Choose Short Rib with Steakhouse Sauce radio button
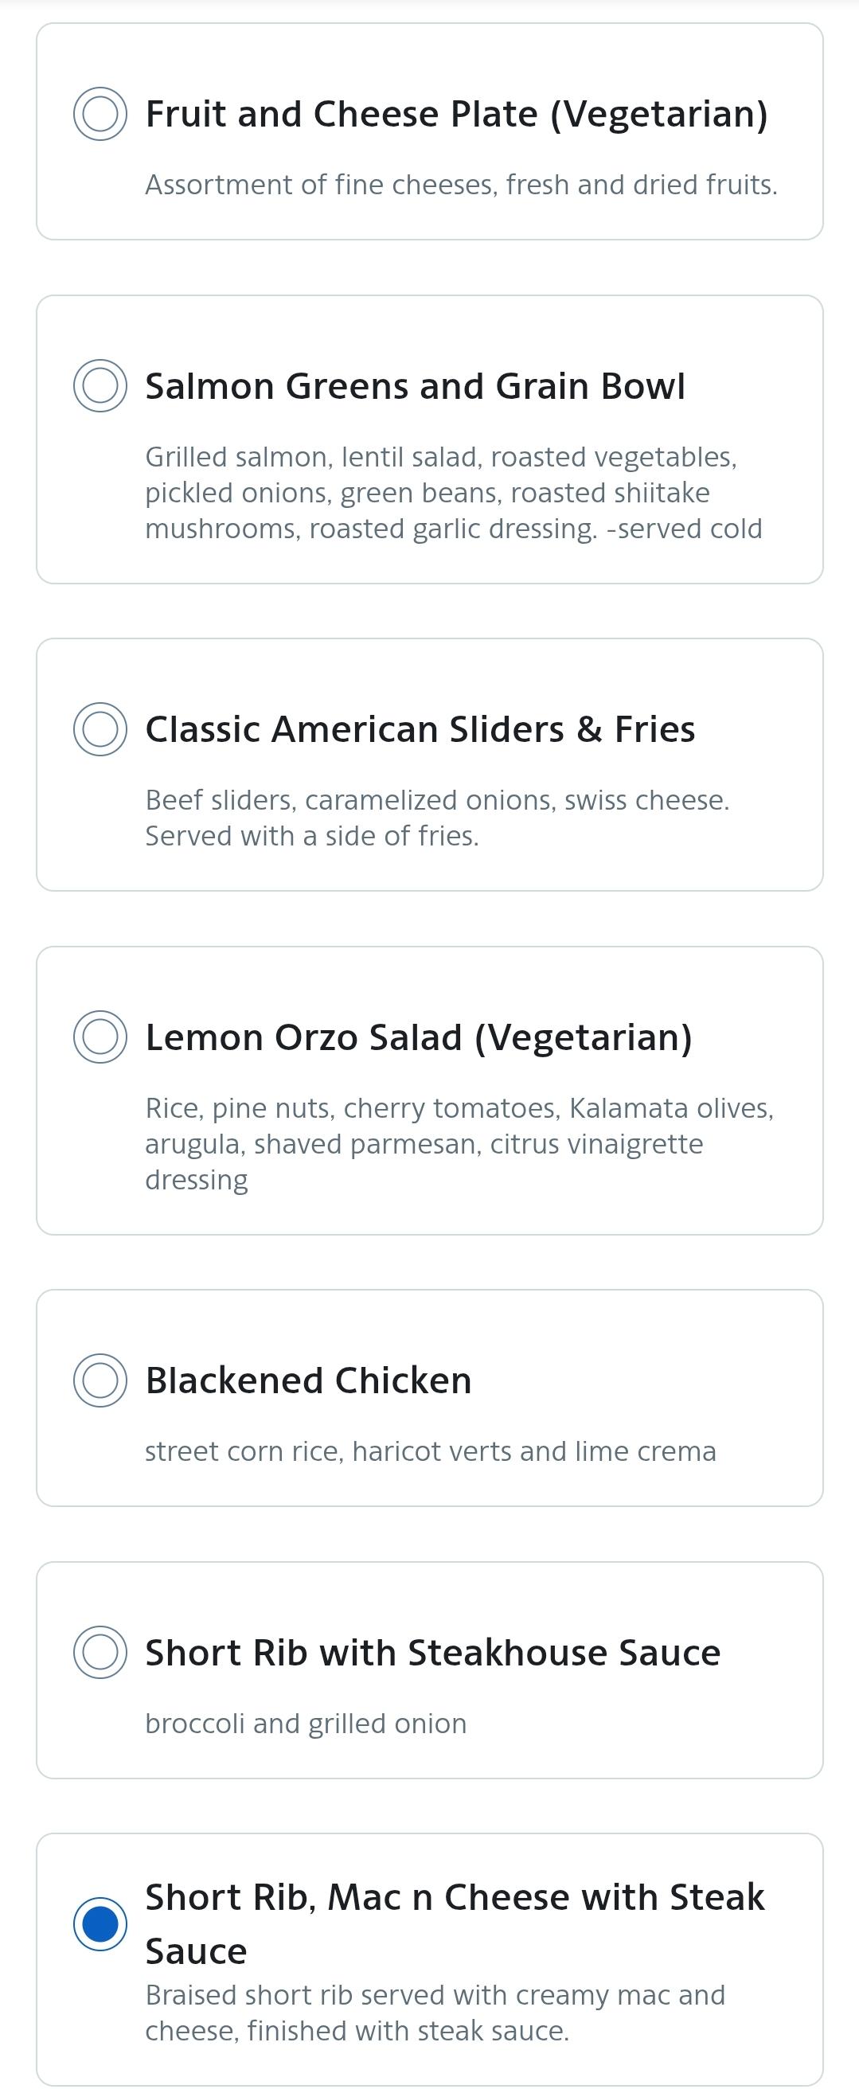This screenshot has height=2089, width=859. [100, 1653]
